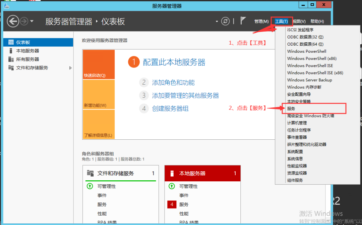Expand the 文件和存储服务 sidebar arrow

pos(70,68)
